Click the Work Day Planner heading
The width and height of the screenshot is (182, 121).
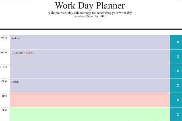click(90, 6)
